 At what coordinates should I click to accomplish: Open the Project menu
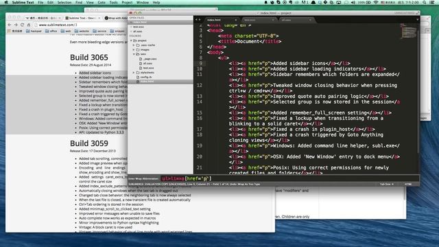pos(127,2)
